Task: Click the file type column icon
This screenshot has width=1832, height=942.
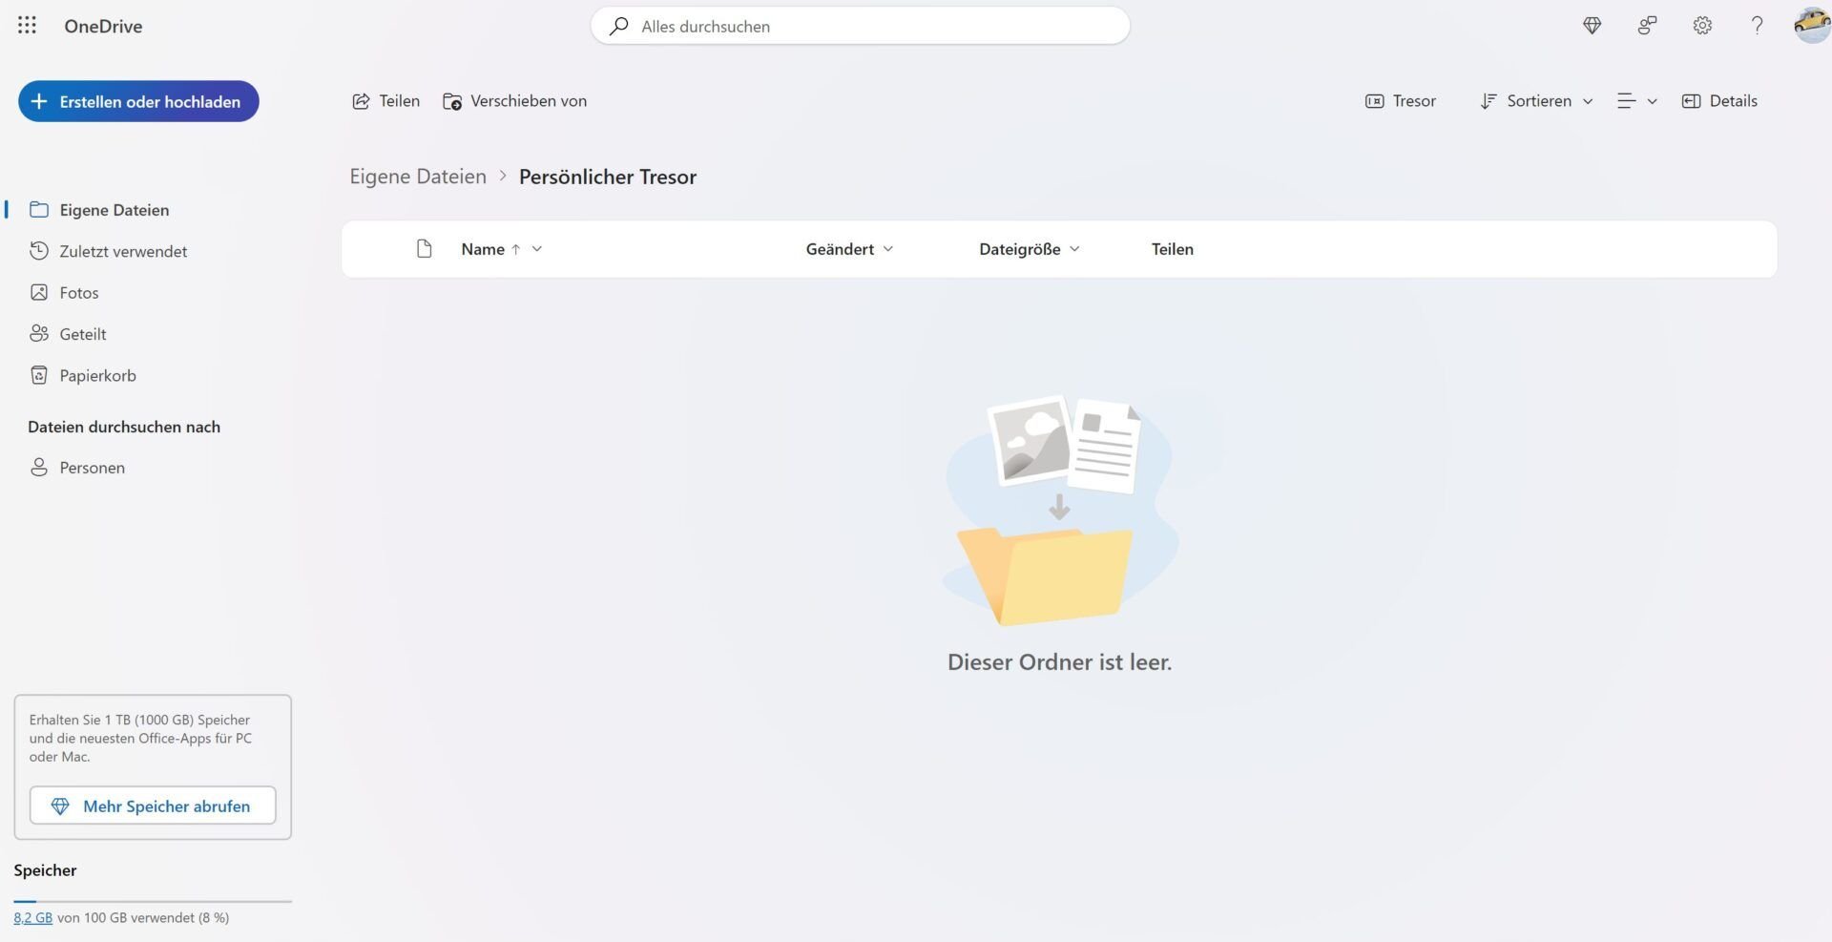Action: (x=425, y=249)
